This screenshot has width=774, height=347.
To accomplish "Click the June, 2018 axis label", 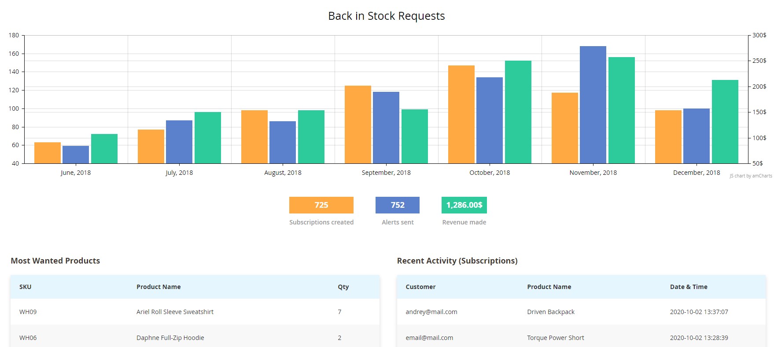I will click(x=76, y=173).
